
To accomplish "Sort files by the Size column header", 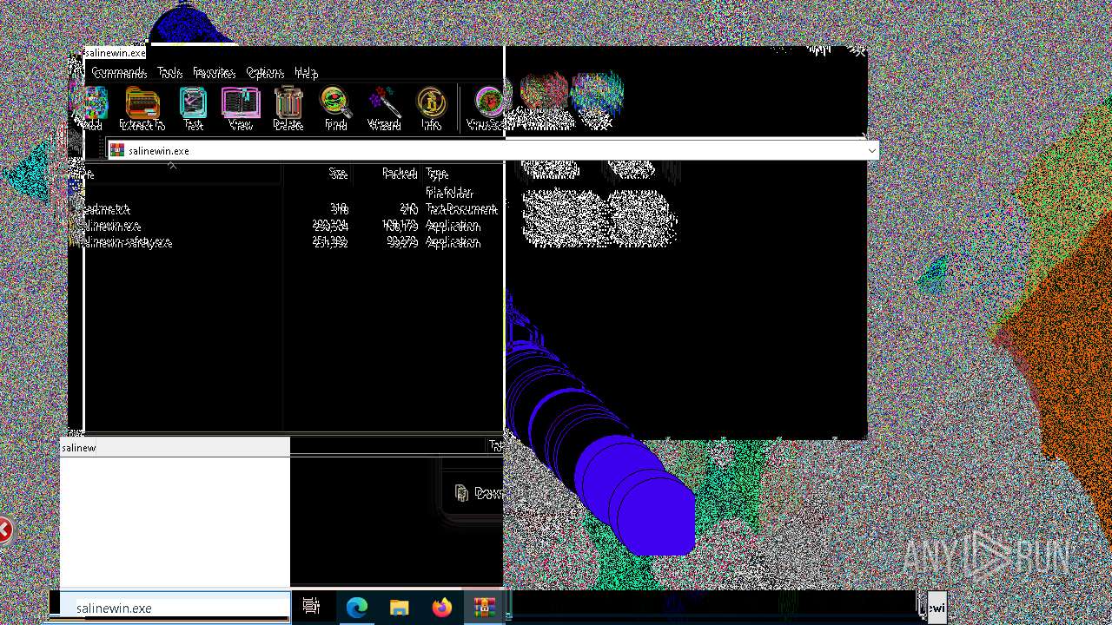I will [x=339, y=174].
